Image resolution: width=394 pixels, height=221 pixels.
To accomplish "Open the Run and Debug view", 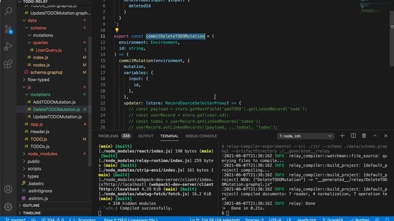I will (x=8, y=47).
